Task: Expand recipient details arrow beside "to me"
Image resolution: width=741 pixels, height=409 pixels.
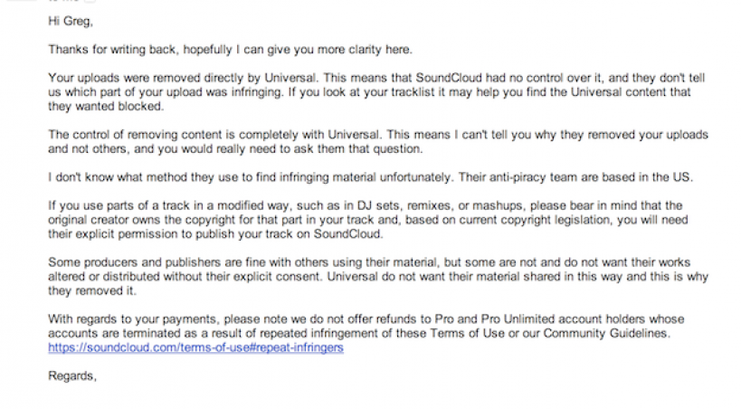Action: [89, 3]
